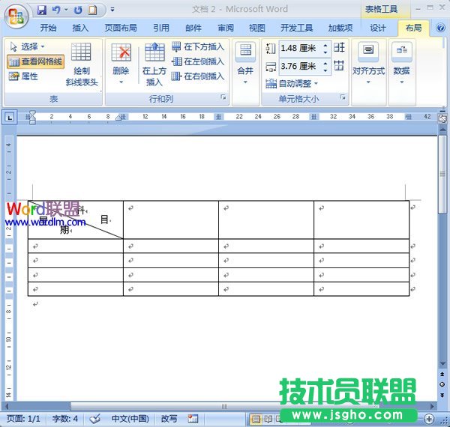Expand the 数据 group

pyautogui.click(x=402, y=64)
